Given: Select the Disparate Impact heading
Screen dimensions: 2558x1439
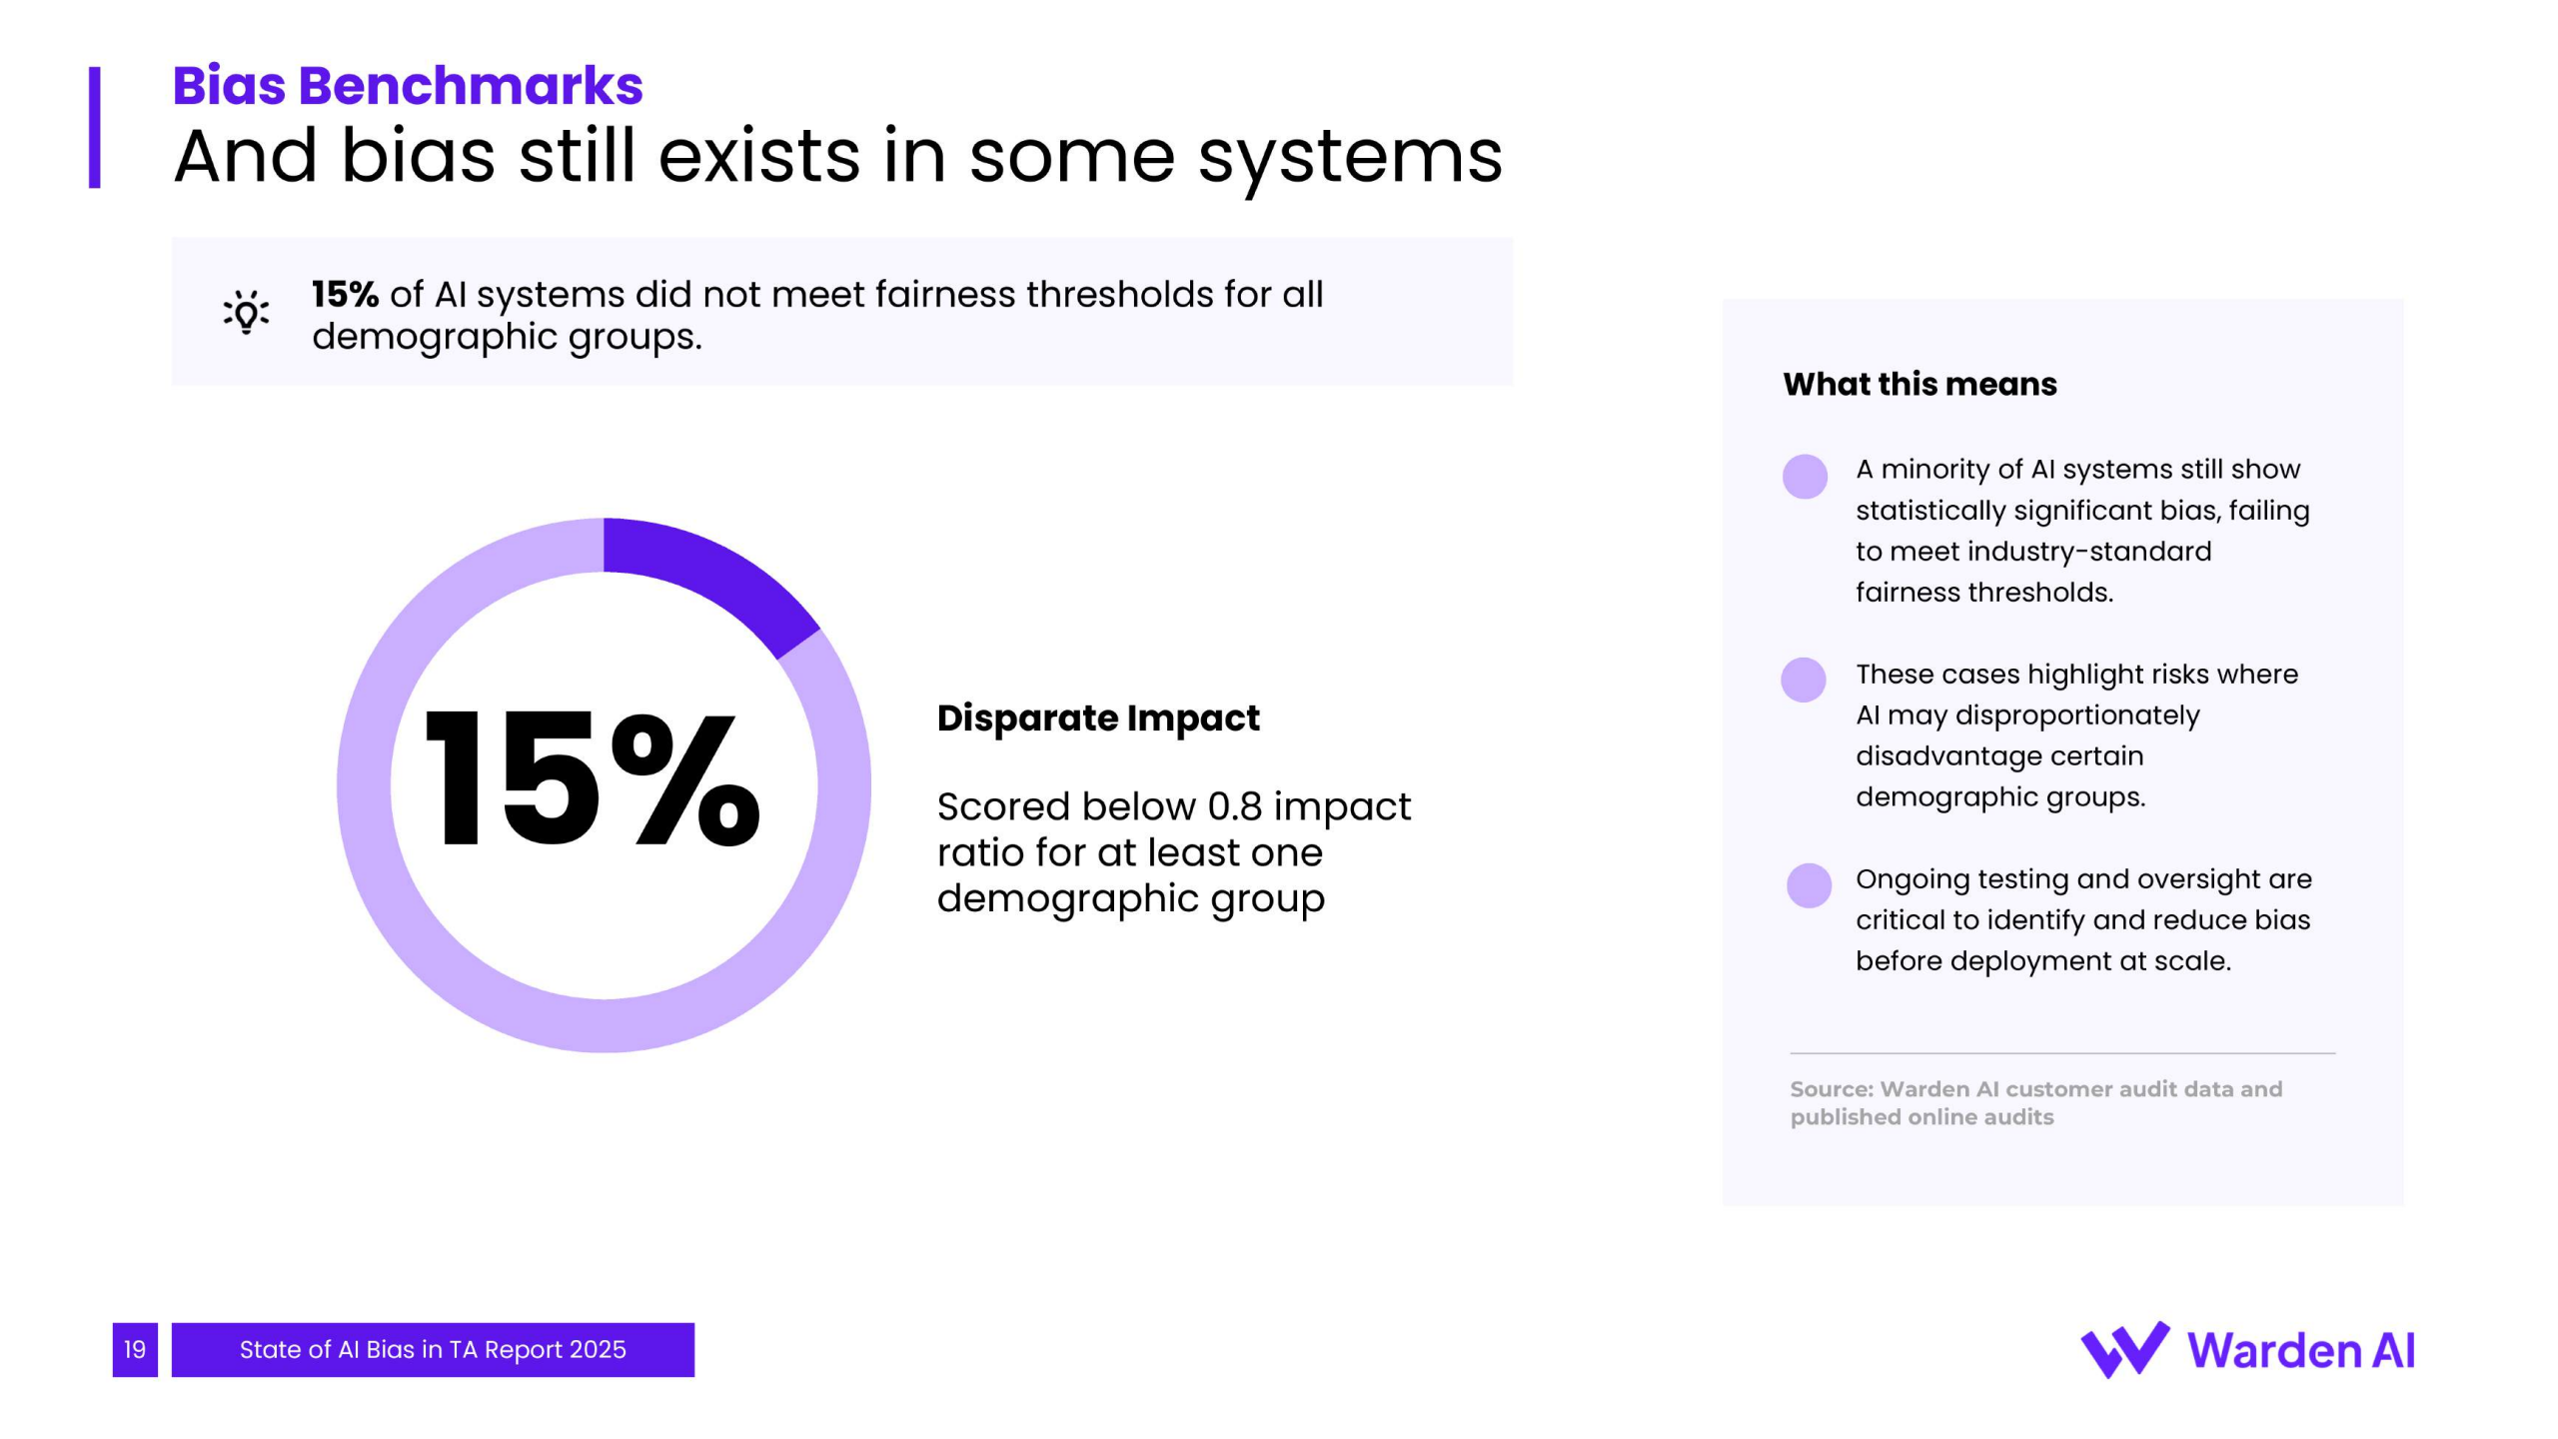Looking at the screenshot, I should [x=1098, y=718].
